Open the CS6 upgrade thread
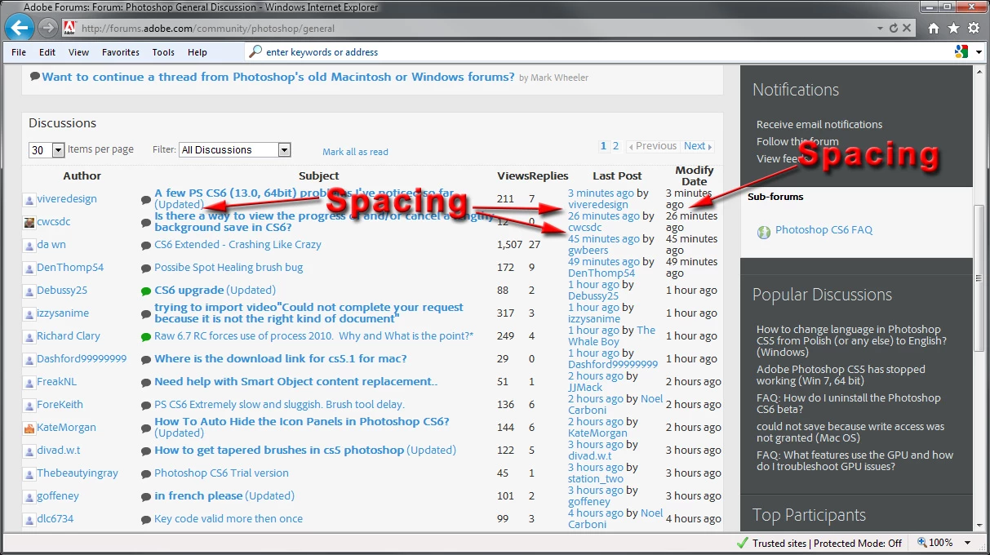The height and width of the screenshot is (555, 990). click(x=189, y=291)
